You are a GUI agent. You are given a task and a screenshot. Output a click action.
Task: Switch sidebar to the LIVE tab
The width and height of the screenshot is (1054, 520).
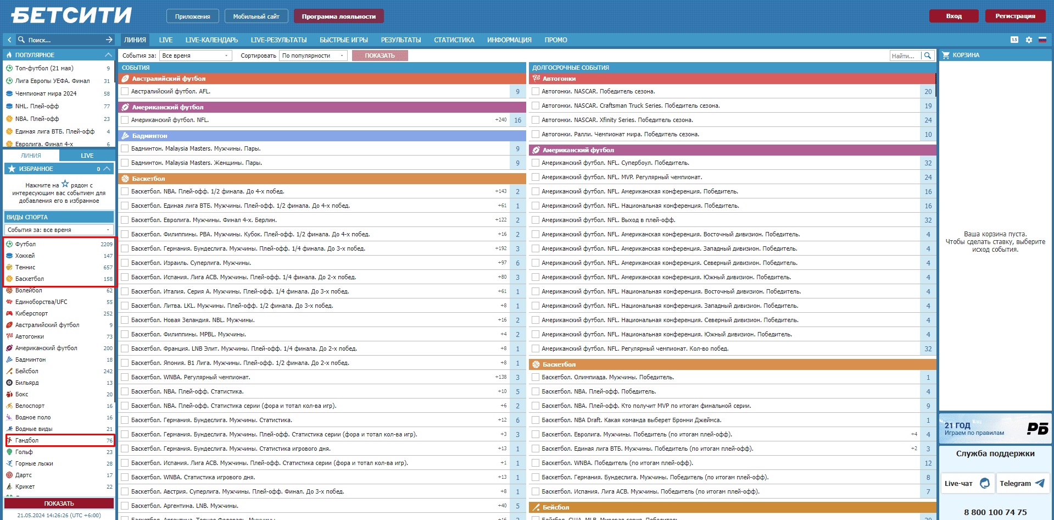coord(87,156)
